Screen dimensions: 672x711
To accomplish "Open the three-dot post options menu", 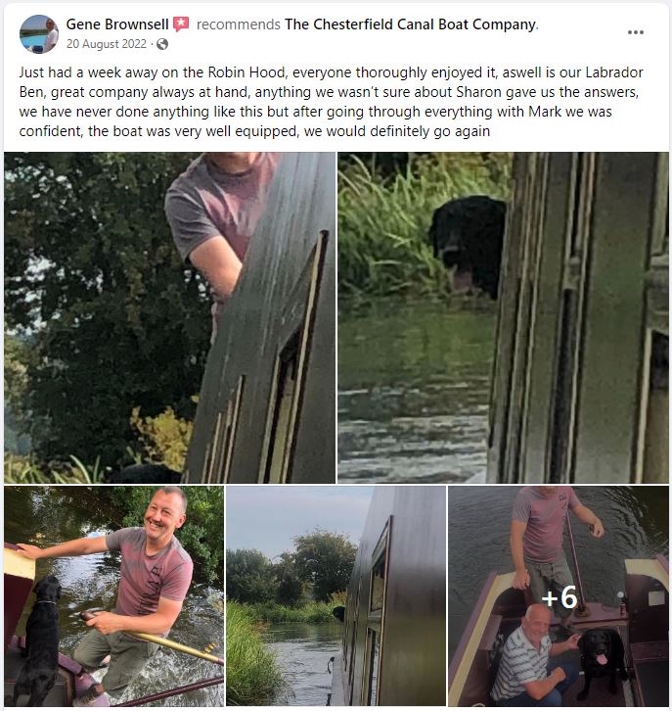I will point(636,32).
